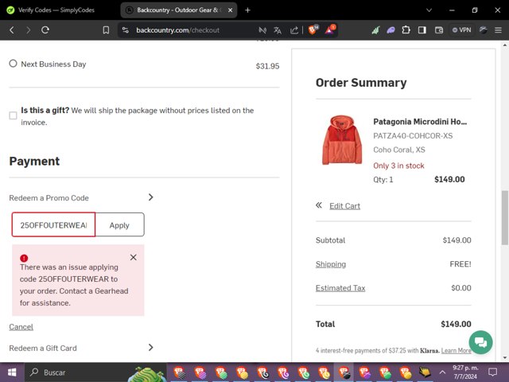
Task: Open the taskbar notification center
Action: click(x=493, y=372)
